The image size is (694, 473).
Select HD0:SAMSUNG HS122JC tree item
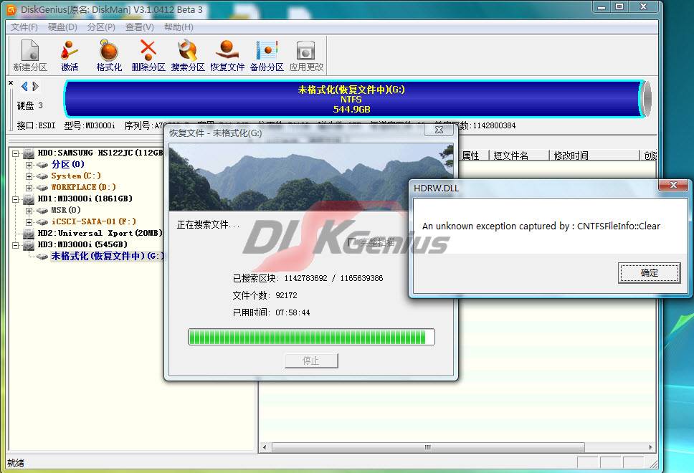100,153
